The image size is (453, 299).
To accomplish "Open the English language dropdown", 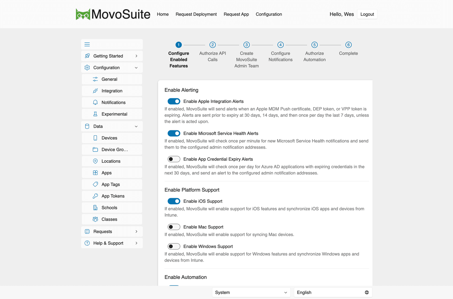I will (333, 292).
